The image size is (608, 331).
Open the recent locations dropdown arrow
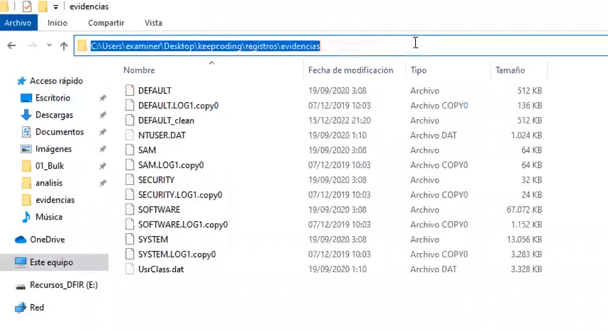pos(49,45)
